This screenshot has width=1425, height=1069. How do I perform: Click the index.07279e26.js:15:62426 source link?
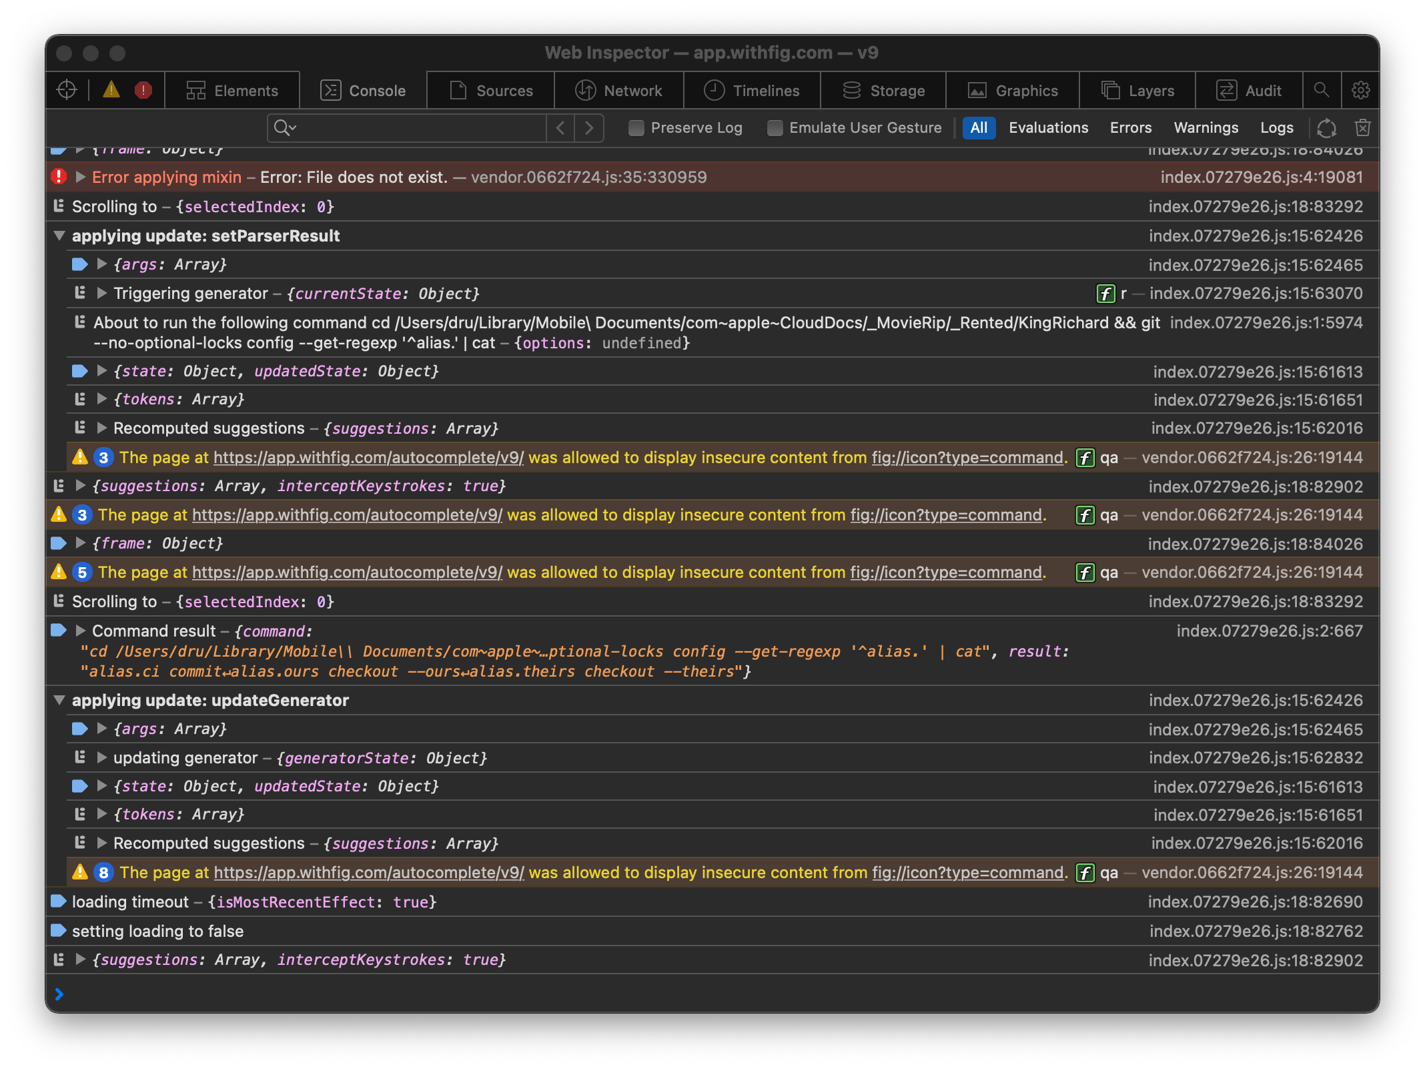pyautogui.click(x=1255, y=236)
